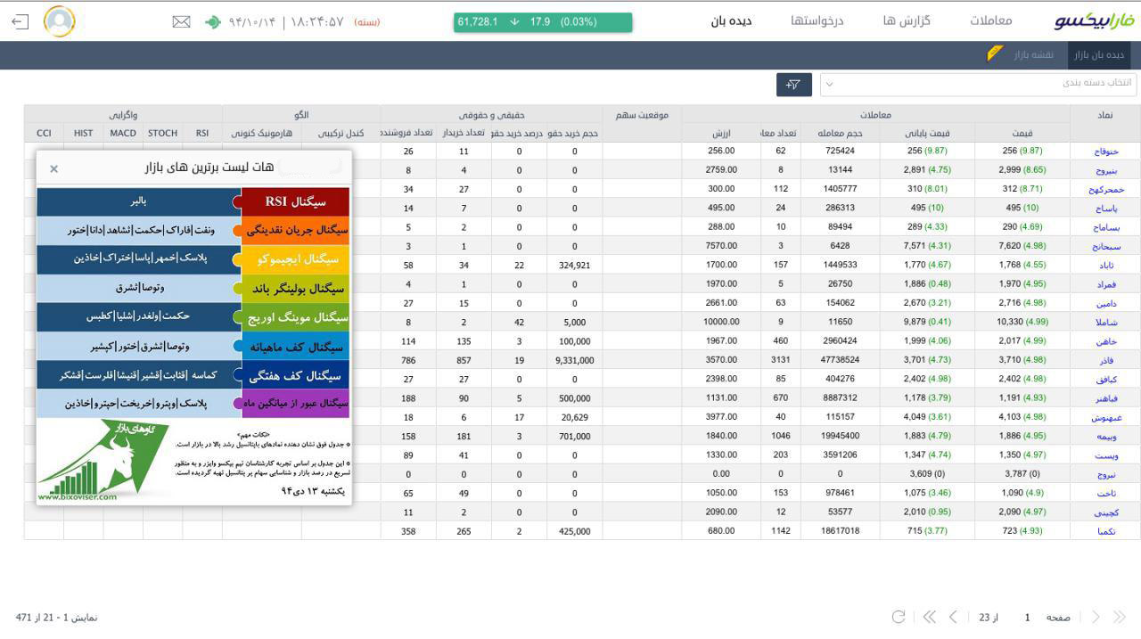Jump to the last page with the double left chevron
Image resolution: width=1141 pixels, height=639 pixels.
coord(929,617)
